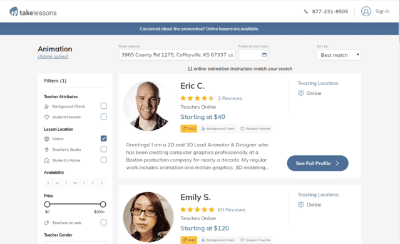Click the Student Favorite heart badge for Eric C.
400x244 pixels.
point(255,129)
